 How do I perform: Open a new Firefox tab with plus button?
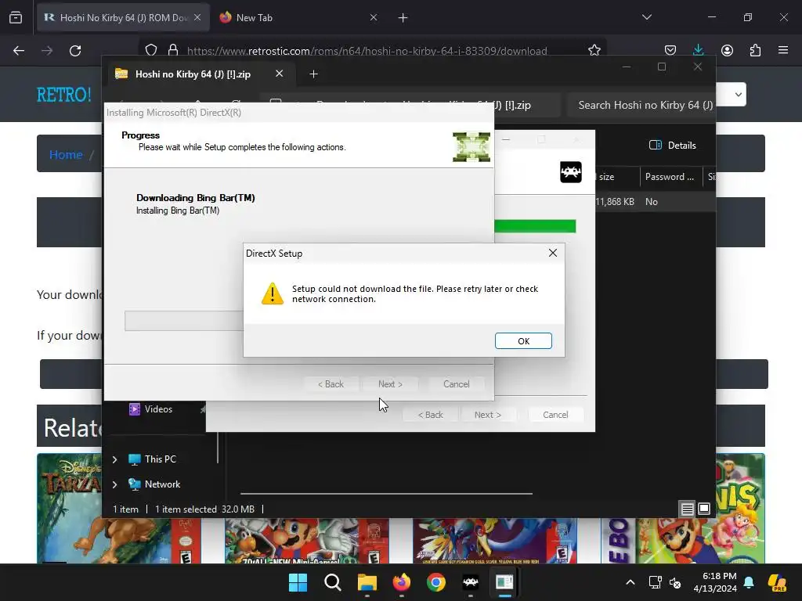pos(403,18)
